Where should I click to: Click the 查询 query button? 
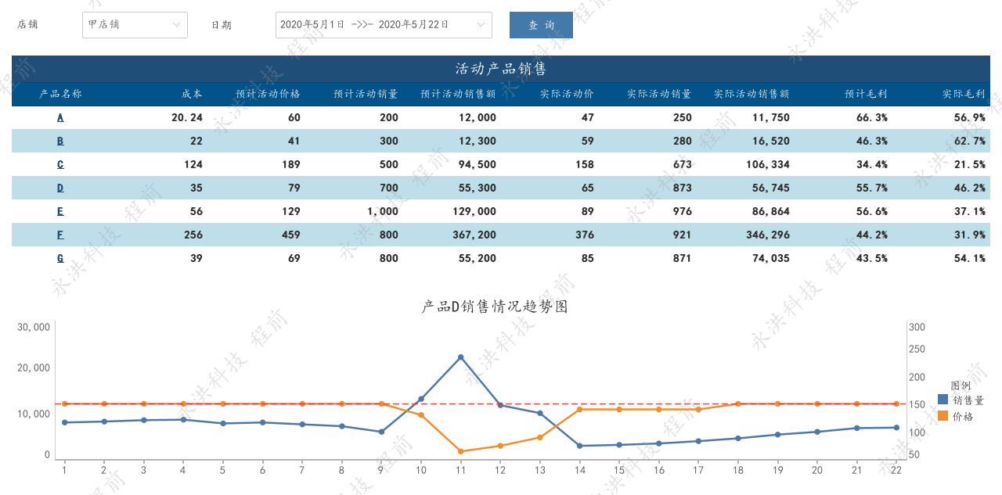pos(540,24)
